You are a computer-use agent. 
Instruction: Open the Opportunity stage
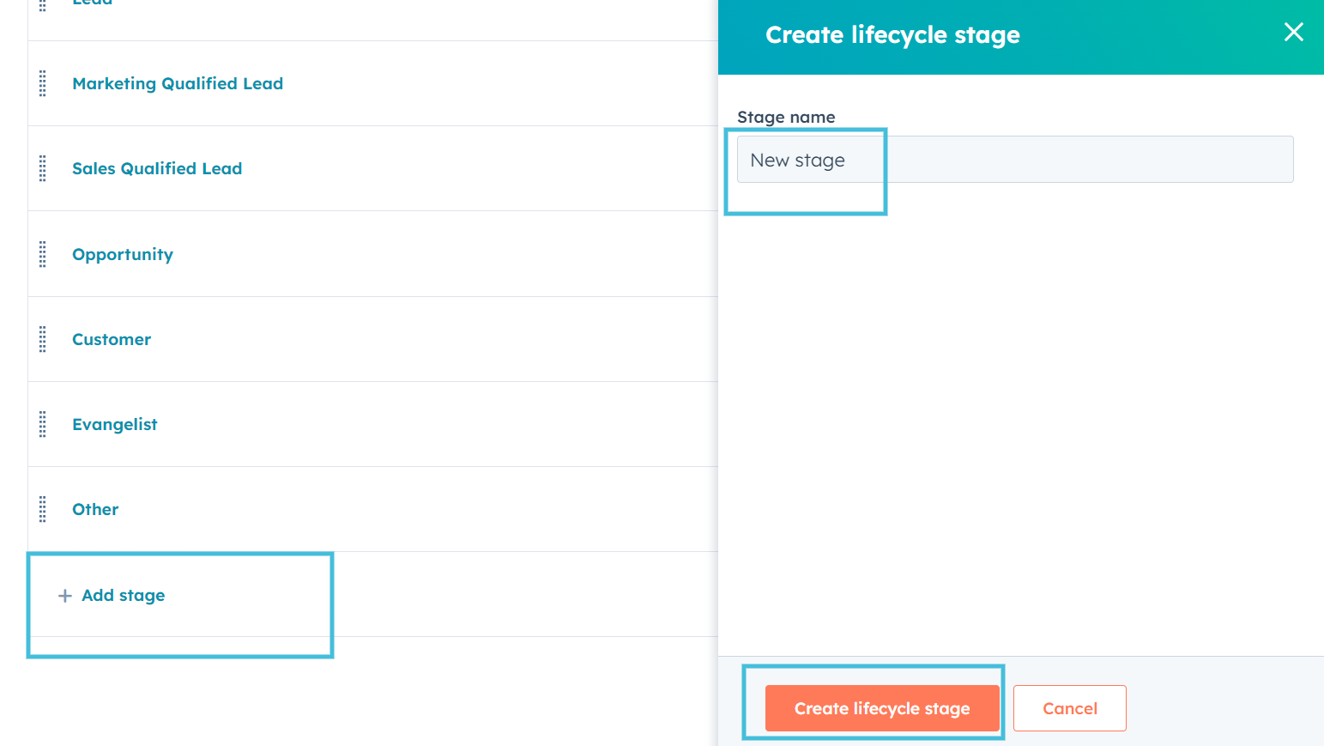click(122, 254)
